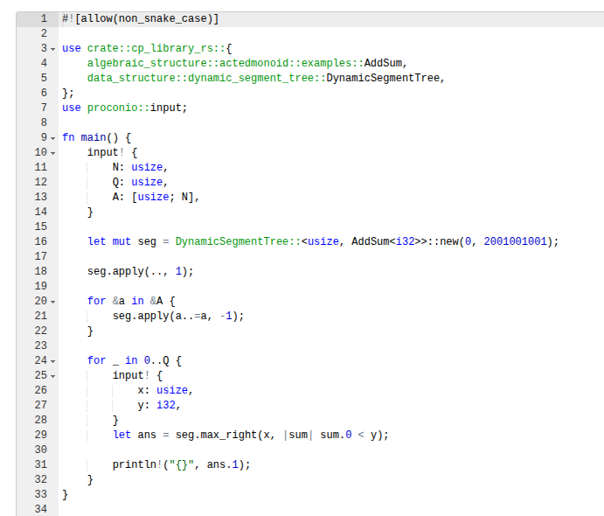The image size is (604, 516).
Task: Click 'ans.1' in the println call
Action: (x=222, y=464)
